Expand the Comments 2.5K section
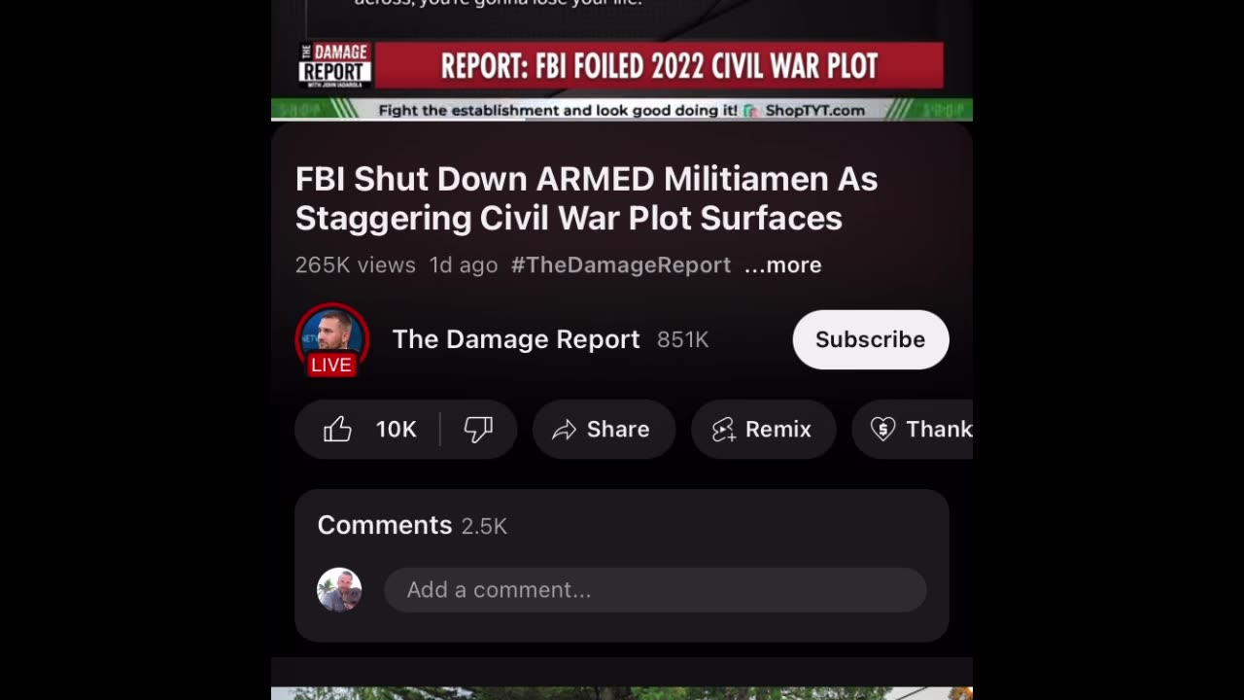The width and height of the screenshot is (1244, 700). point(622,525)
